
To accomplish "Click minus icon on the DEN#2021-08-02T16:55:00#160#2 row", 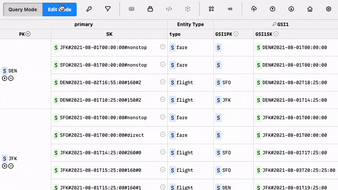I will click(163, 82).
